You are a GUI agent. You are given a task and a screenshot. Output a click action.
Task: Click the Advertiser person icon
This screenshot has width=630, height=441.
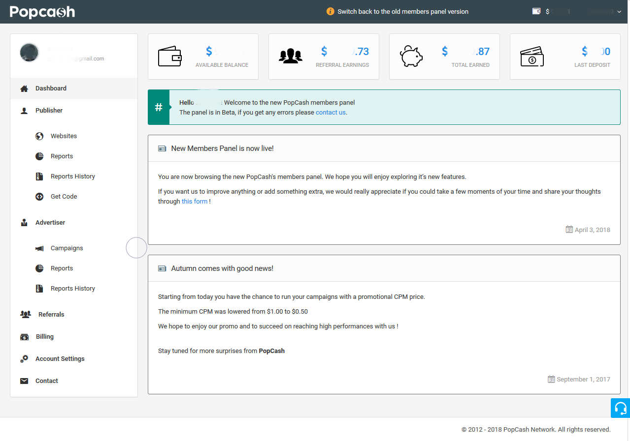(x=24, y=223)
